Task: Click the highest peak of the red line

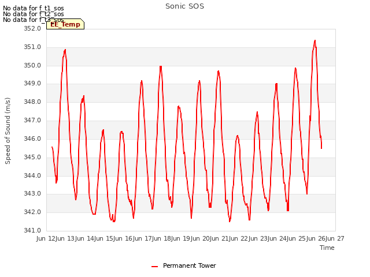Action: click(x=314, y=41)
